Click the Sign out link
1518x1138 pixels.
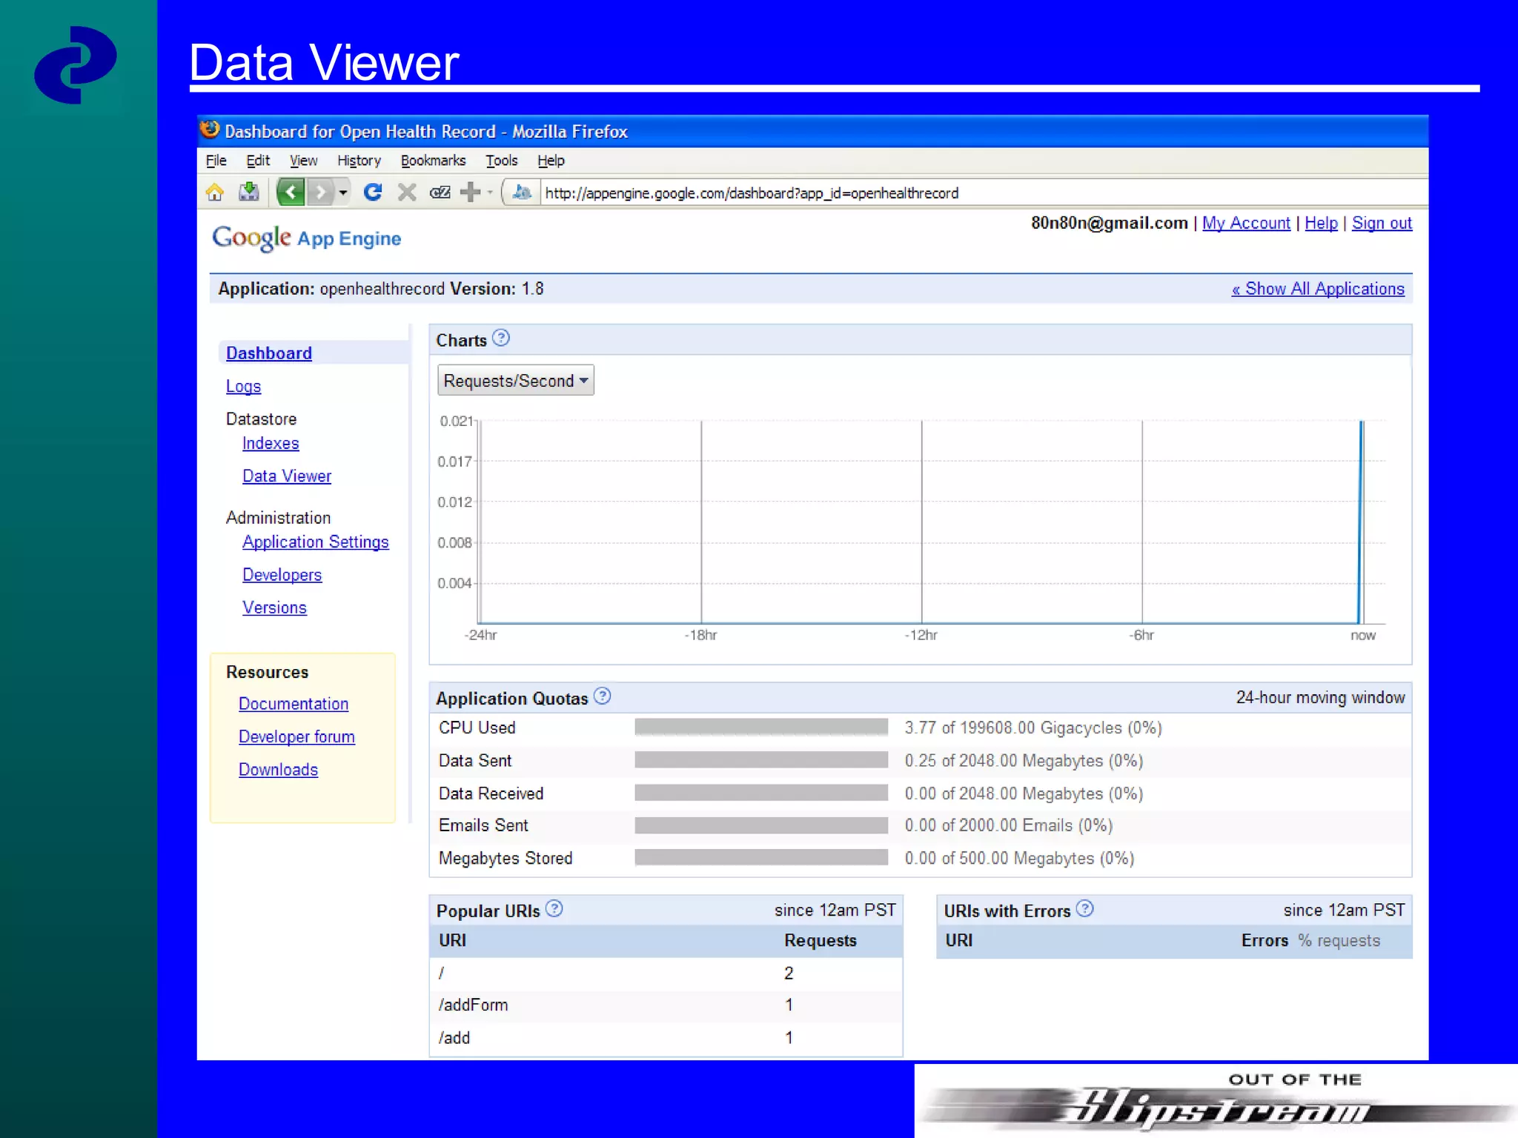[1382, 223]
